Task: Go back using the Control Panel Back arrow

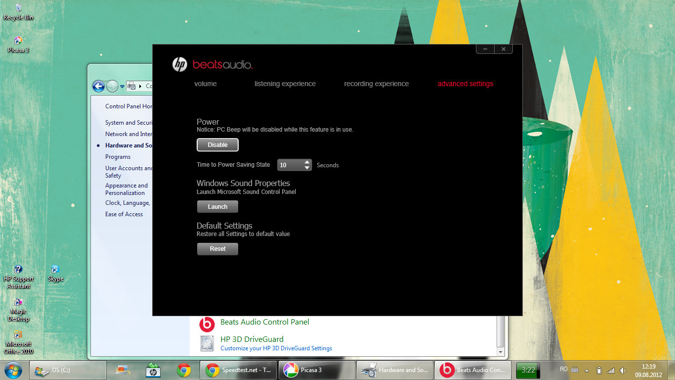Action: tap(98, 86)
